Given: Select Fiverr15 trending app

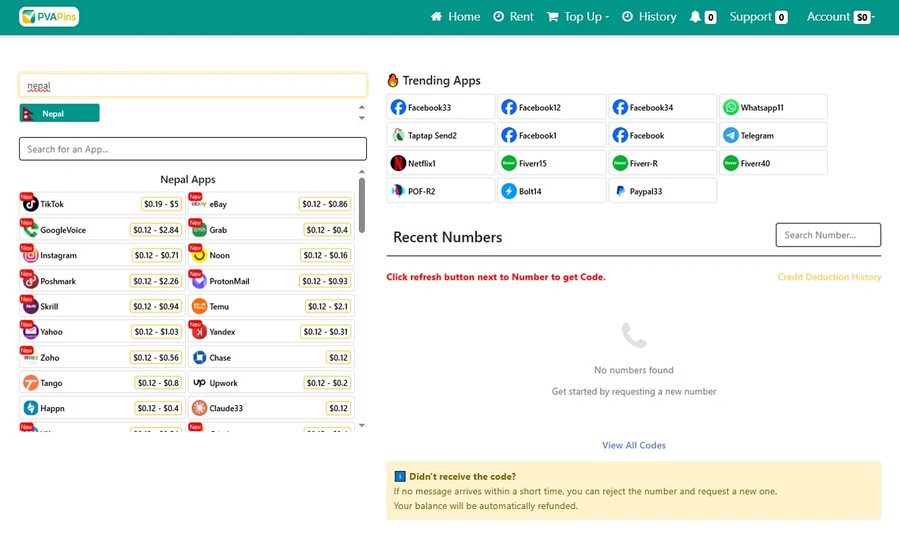Looking at the screenshot, I should tap(552, 163).
